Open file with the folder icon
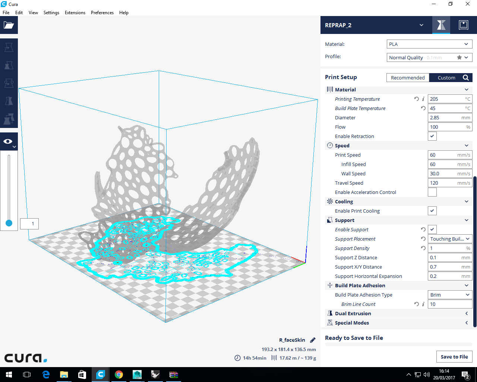Screen dimensions: 477x382 click(x=9, y=25)
